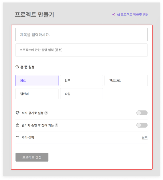Viewport: 163px width, 180px height.
Task: Focus the 프로젝트에 관한 설명 입력 field
Action: [x=81, y=50]
